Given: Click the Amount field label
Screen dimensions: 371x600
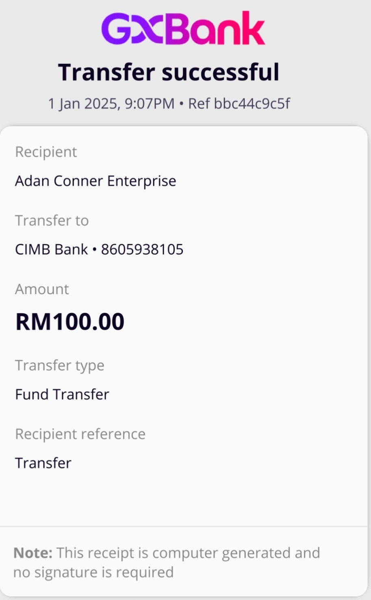Looking at the screenshot, I should 42,289.
